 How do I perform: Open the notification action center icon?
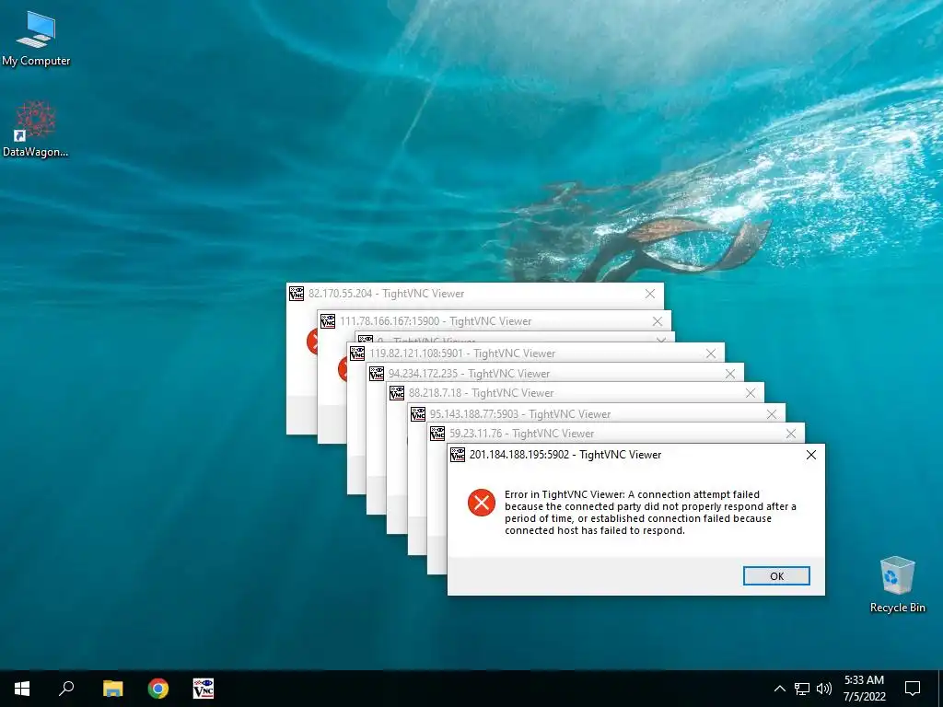(x=913, y=689)
